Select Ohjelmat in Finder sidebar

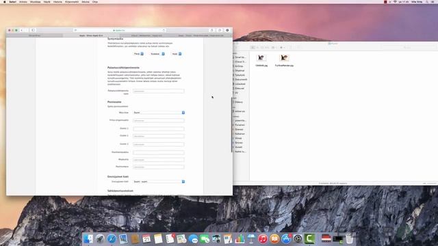click(240, 70)
